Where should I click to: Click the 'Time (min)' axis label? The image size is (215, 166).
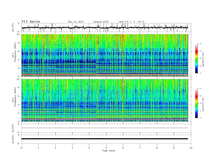[109, 151]
